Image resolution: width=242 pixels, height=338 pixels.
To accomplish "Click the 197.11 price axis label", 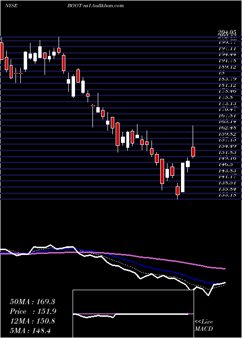I will (x=227, y=49).
